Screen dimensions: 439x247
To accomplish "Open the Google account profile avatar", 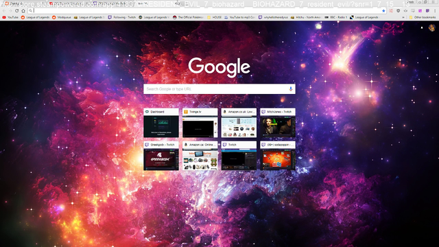I will coord(431,27).
